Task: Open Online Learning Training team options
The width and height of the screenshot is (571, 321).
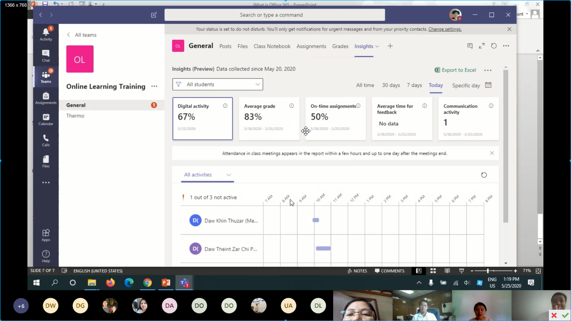Action: (154, 87)
